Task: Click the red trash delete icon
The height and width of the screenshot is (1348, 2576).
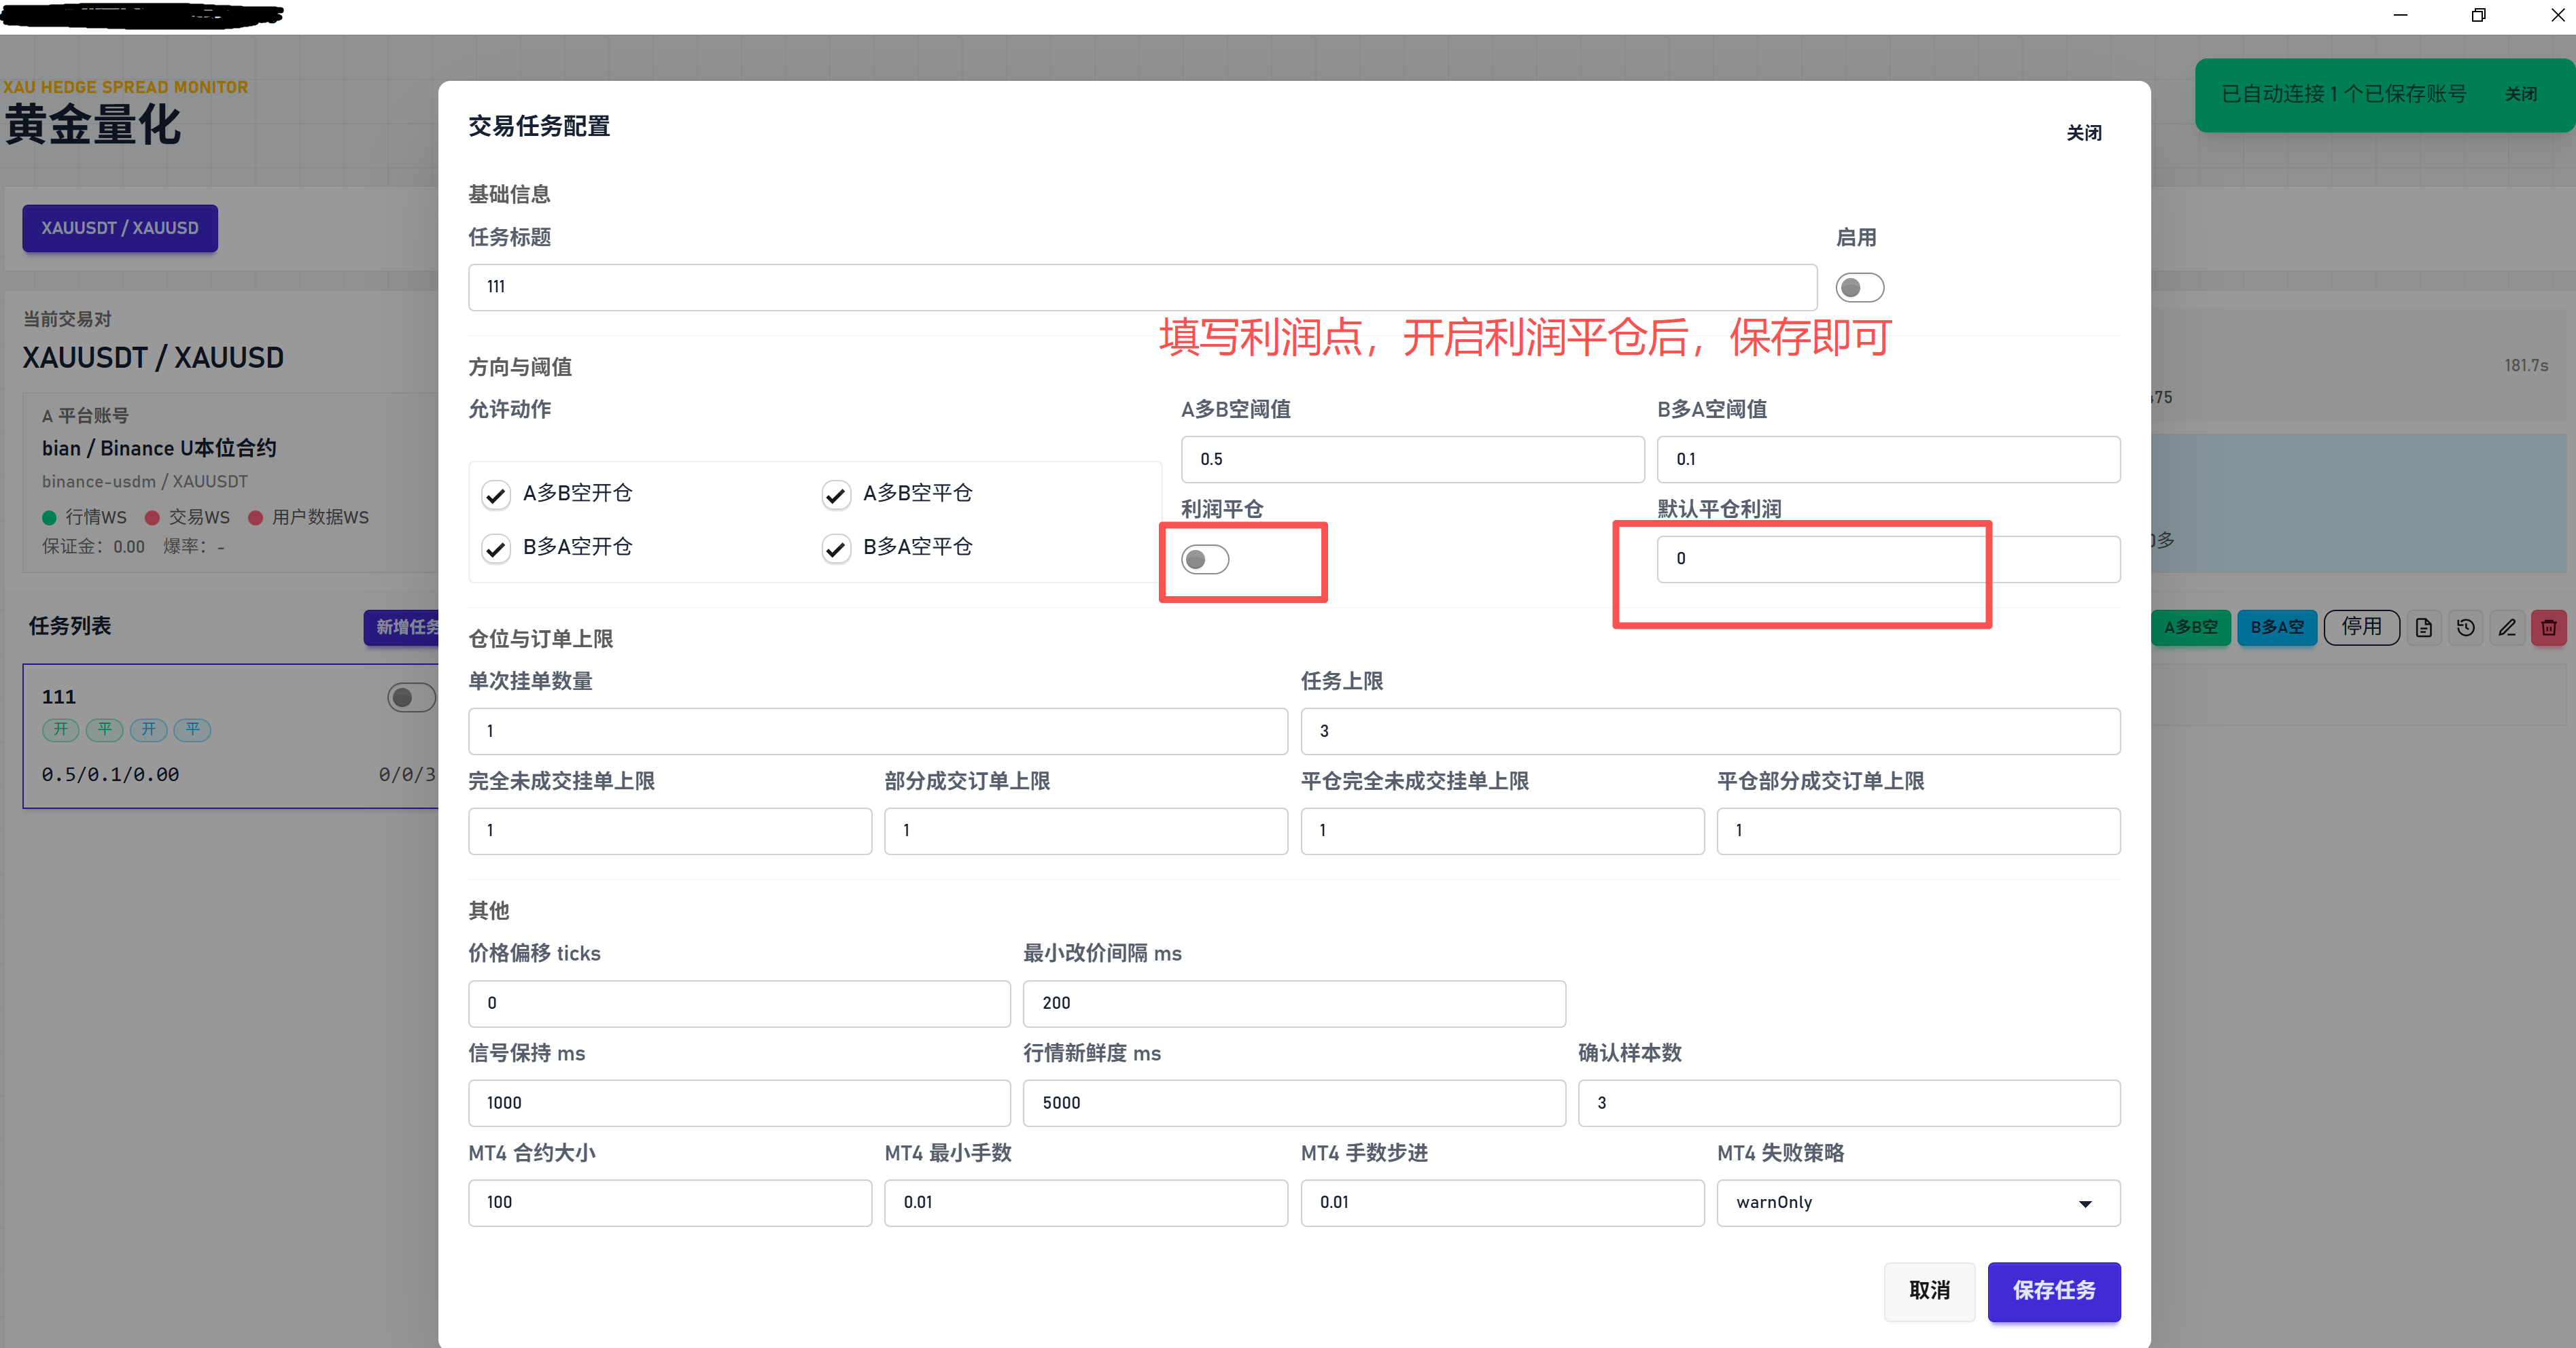Action: pos(2549,628)
